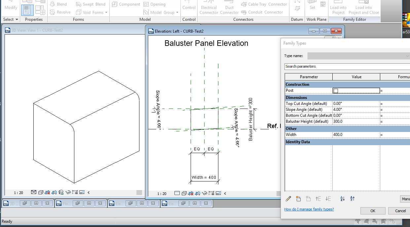Viewport: 410px width, 227px height.
Task: Open 'How do I manage family types?' link
Action: (x=309, y=209)
